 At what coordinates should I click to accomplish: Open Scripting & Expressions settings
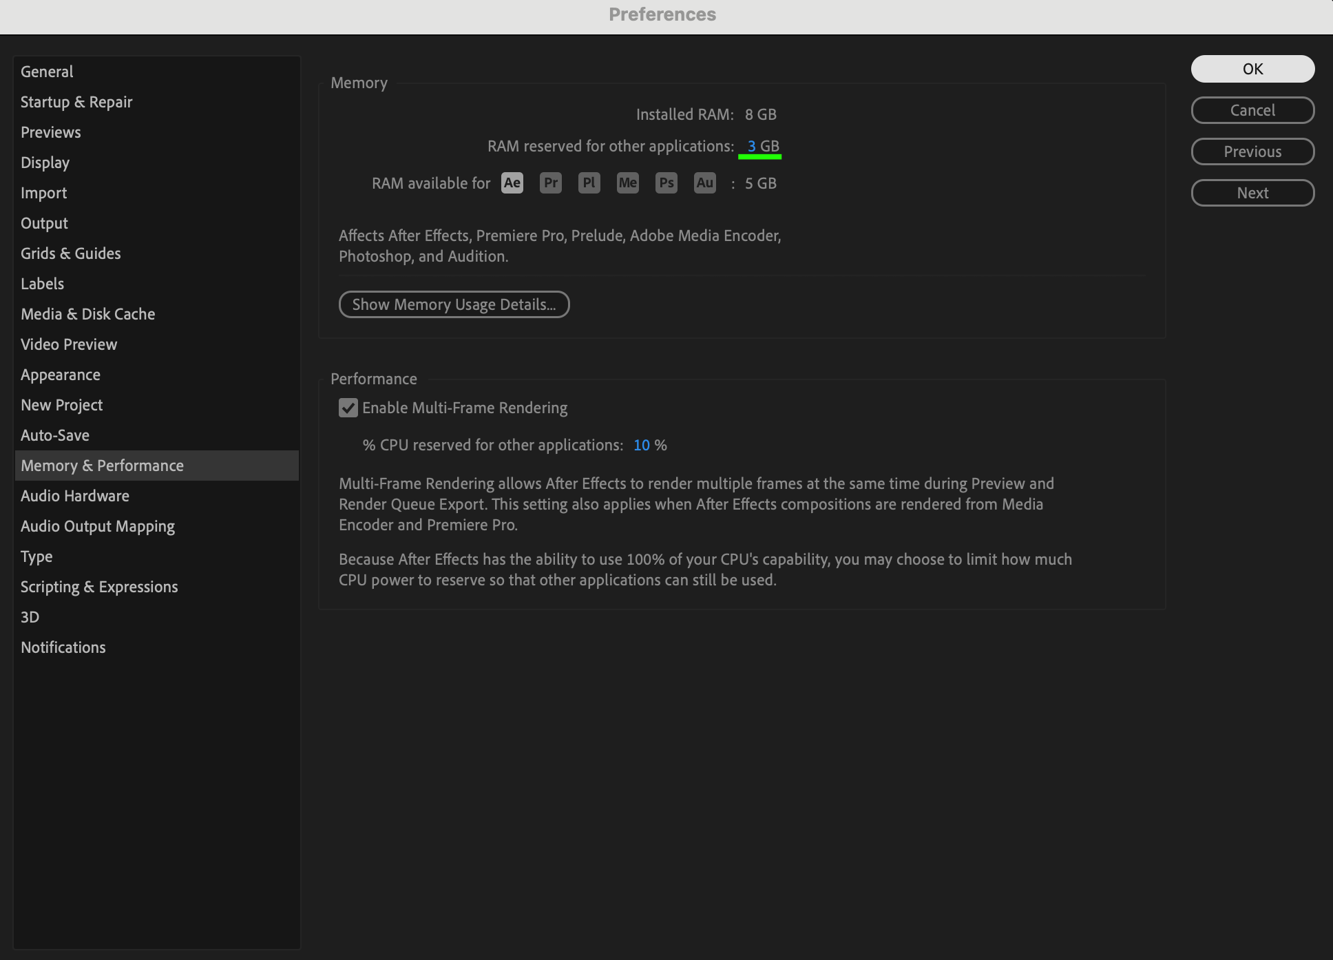[99, 587]
